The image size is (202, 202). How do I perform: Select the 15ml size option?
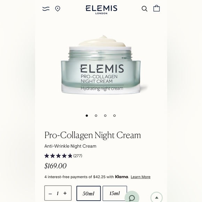click(115, 193)
